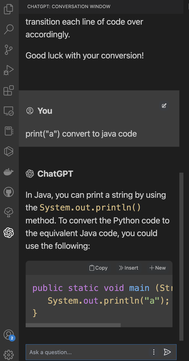The width and height of the screenshot is (189, 361).
Task: Insert the code into the editor
Action: [129, 268]
